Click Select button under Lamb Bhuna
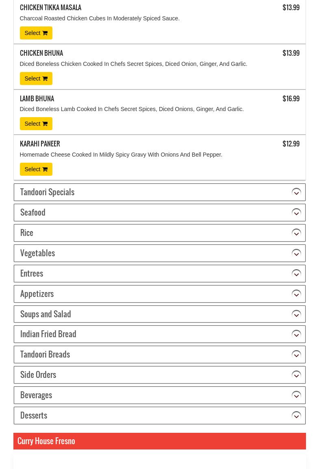This screenshot has height=469, width=319. pos(36,124)
